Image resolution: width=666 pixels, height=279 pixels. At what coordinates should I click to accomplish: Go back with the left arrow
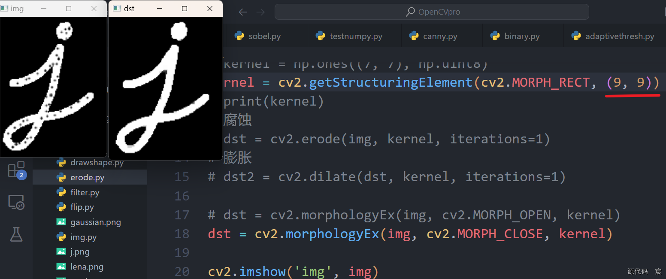coord(243,12)
